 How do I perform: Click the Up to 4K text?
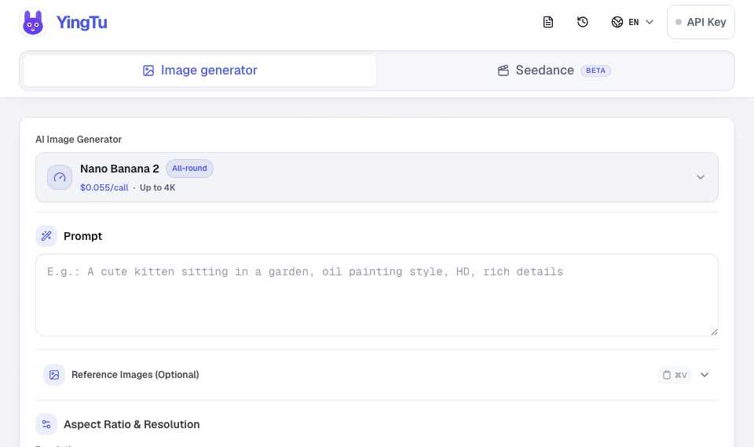(x=157, y=187)
